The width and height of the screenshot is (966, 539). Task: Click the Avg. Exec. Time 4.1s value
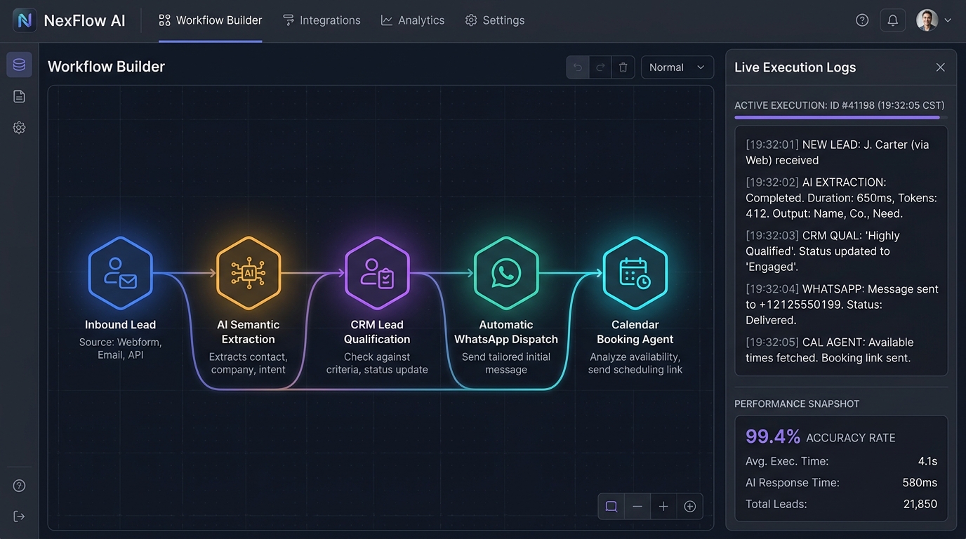tap(928, 461)
